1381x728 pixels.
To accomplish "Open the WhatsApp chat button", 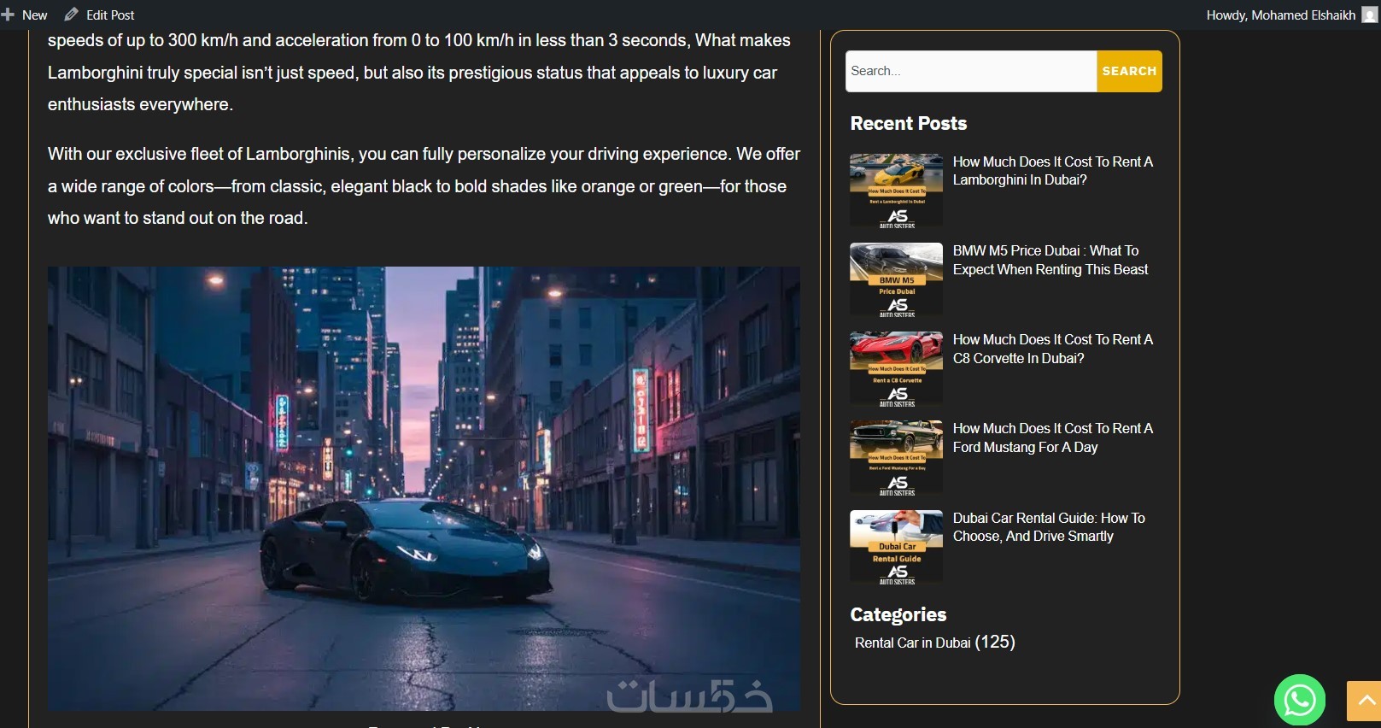I will (1299, 700).
